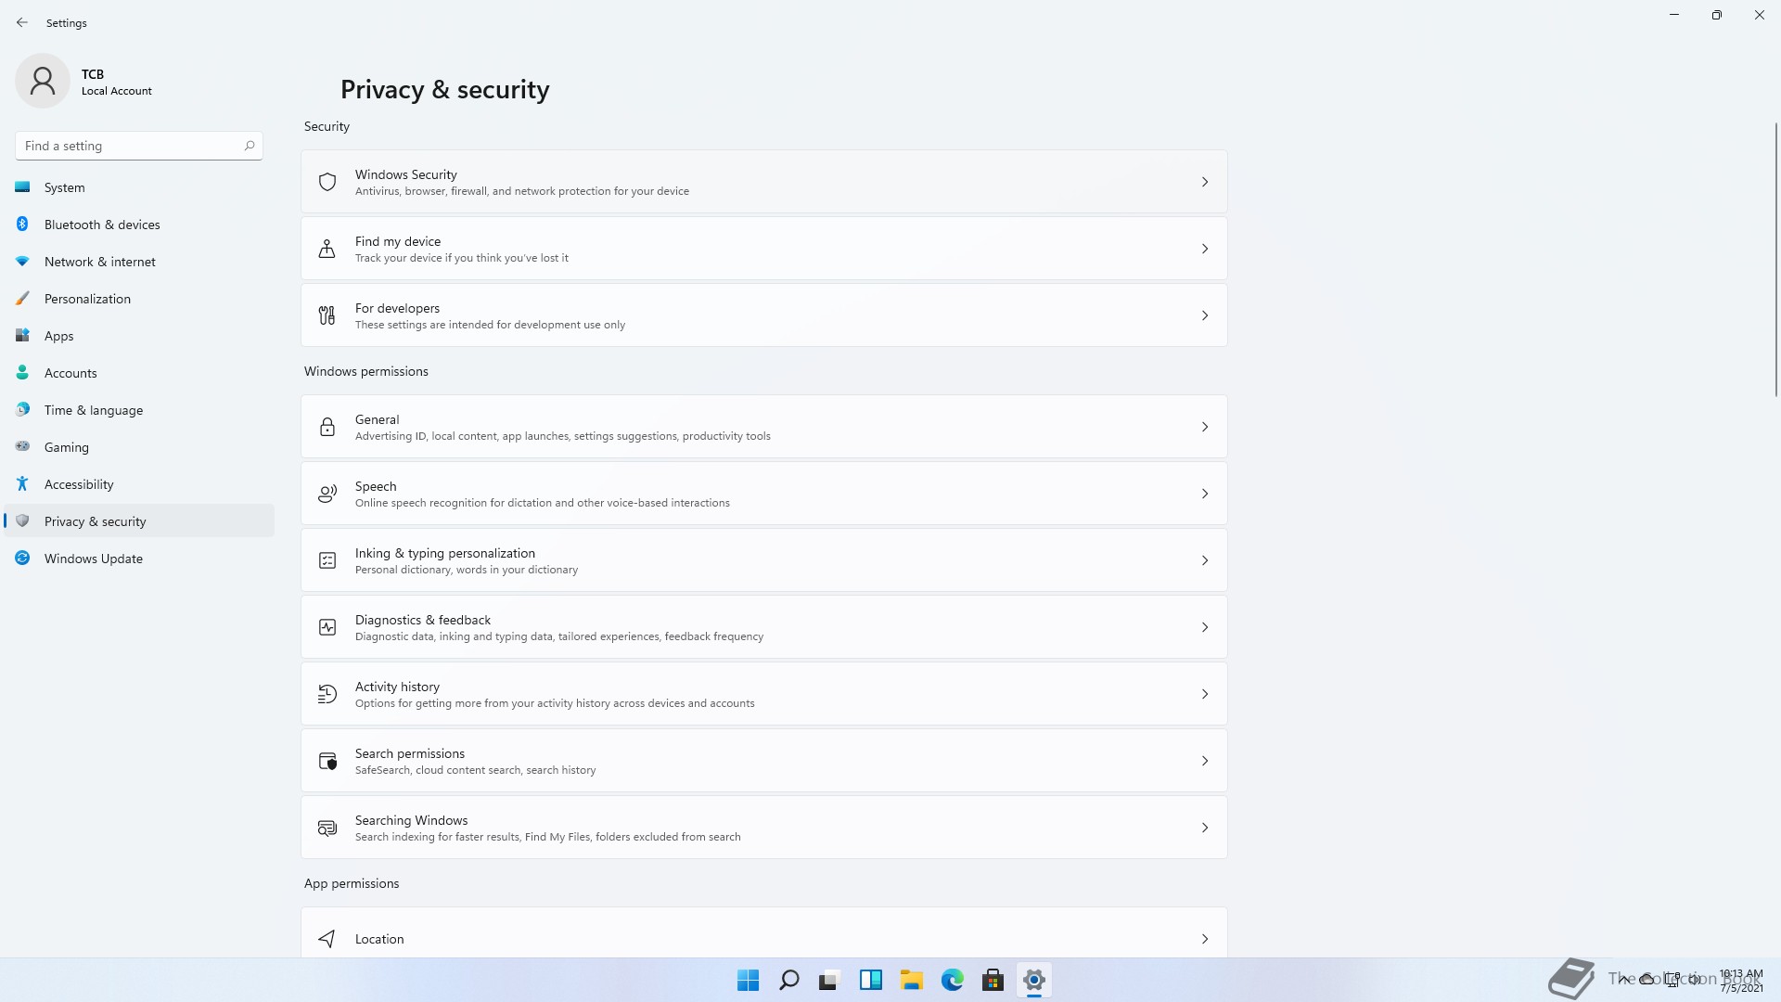Open Windows Update category
Viewport: 1781px width, 1002px height.
(139, 559)
